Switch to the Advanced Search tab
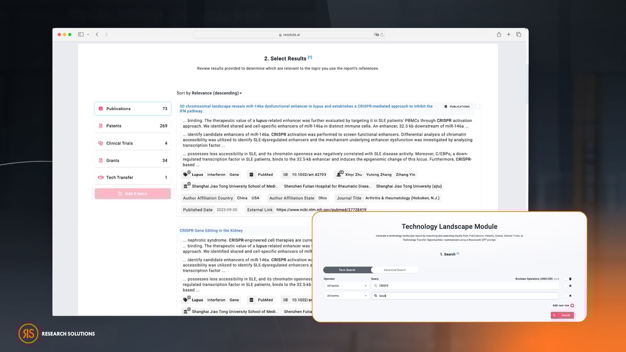Image resolution: width=626 pixels, height=352 pixels. (x=395, y=270)
